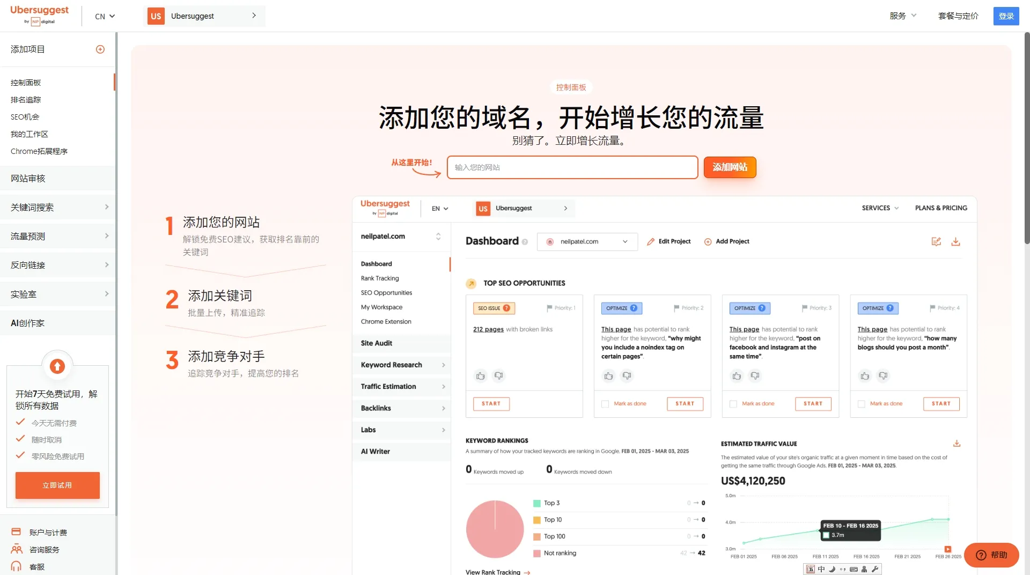Image resolution: width=1030 pixels, height=575 pixels.
Task: Click the pink keyword rankings pie chart
Action: 495,529
